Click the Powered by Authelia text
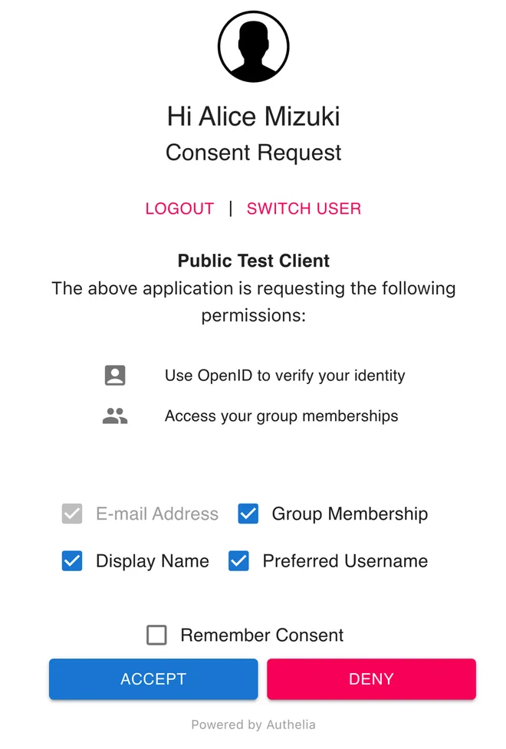Image resolution: width=506 pixels, height=749 pixels. [253, 724]
